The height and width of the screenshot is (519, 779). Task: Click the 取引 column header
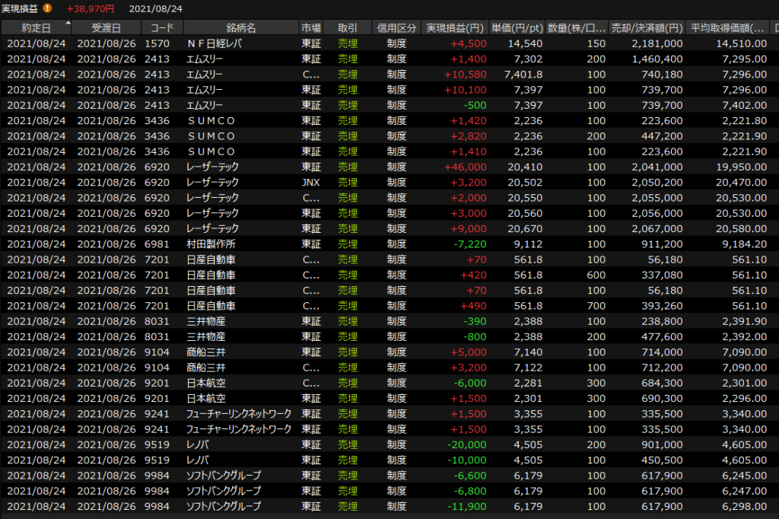tap(348, 28)
